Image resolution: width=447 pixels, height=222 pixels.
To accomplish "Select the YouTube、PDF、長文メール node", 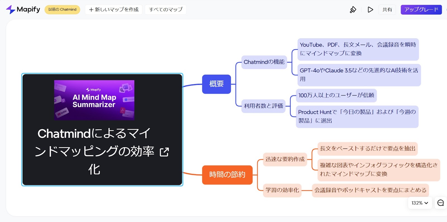I will point(358,49).
